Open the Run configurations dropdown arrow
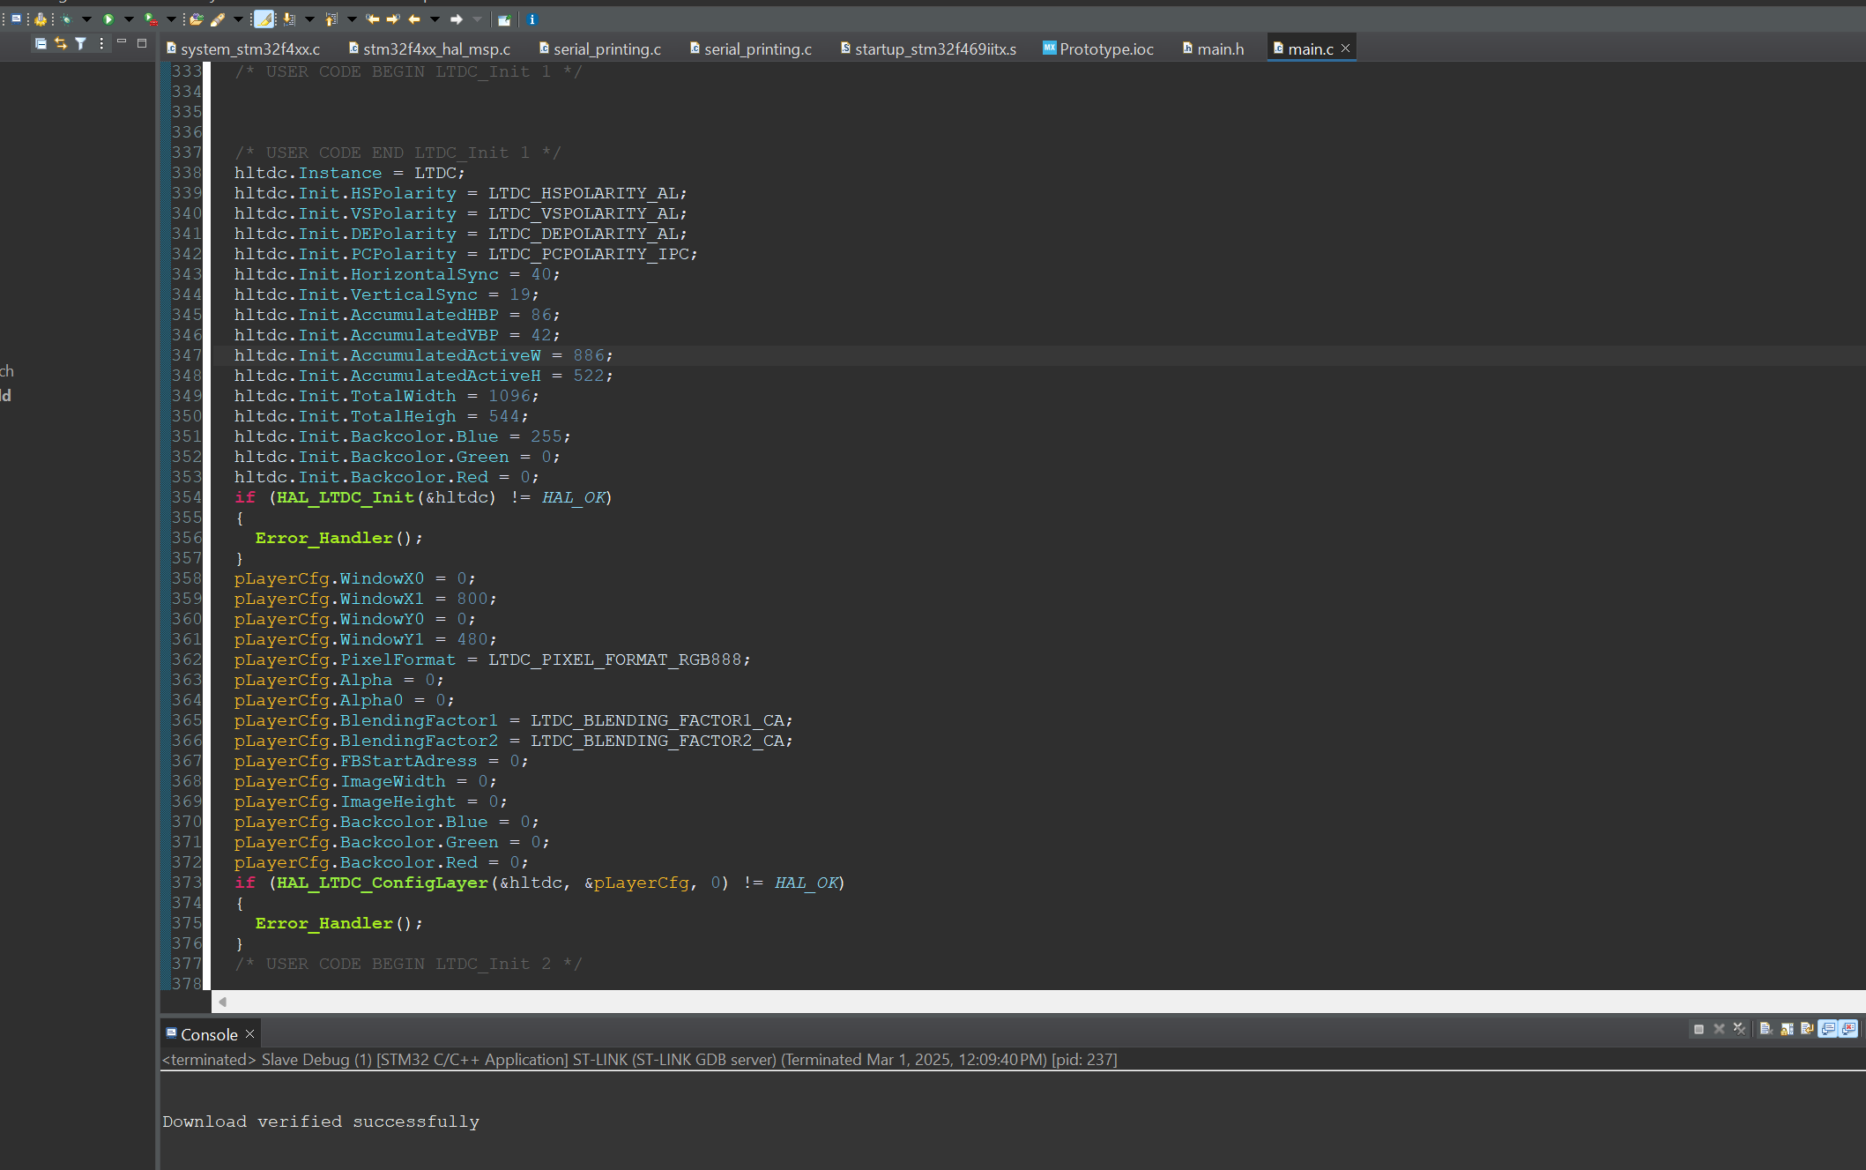 [x=129, y=19]
